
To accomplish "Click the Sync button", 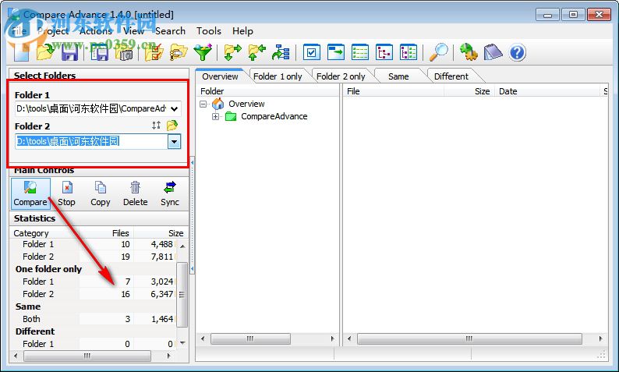I will pos(170,193).
